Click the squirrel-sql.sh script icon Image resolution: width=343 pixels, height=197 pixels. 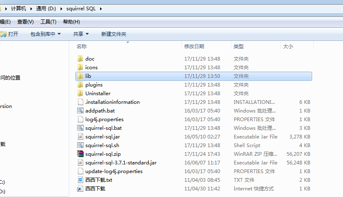coord(80,145)
